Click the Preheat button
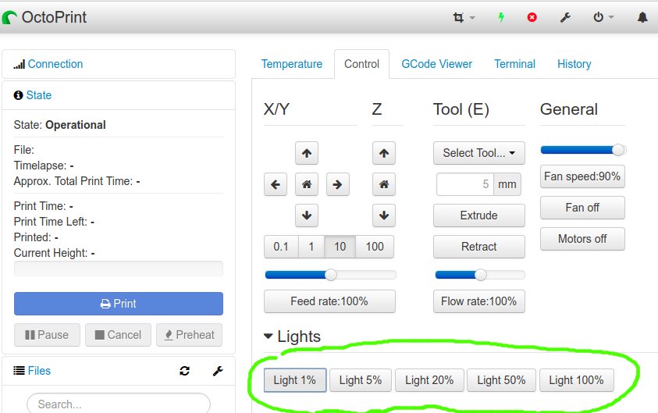Viewport: 658px width, 413px height. (189, 335)
